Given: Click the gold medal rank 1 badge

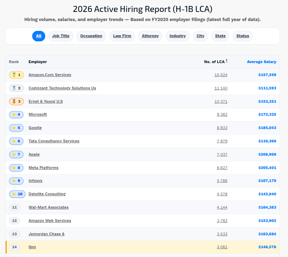Looking at the screenshot, I should click(16, 75).
